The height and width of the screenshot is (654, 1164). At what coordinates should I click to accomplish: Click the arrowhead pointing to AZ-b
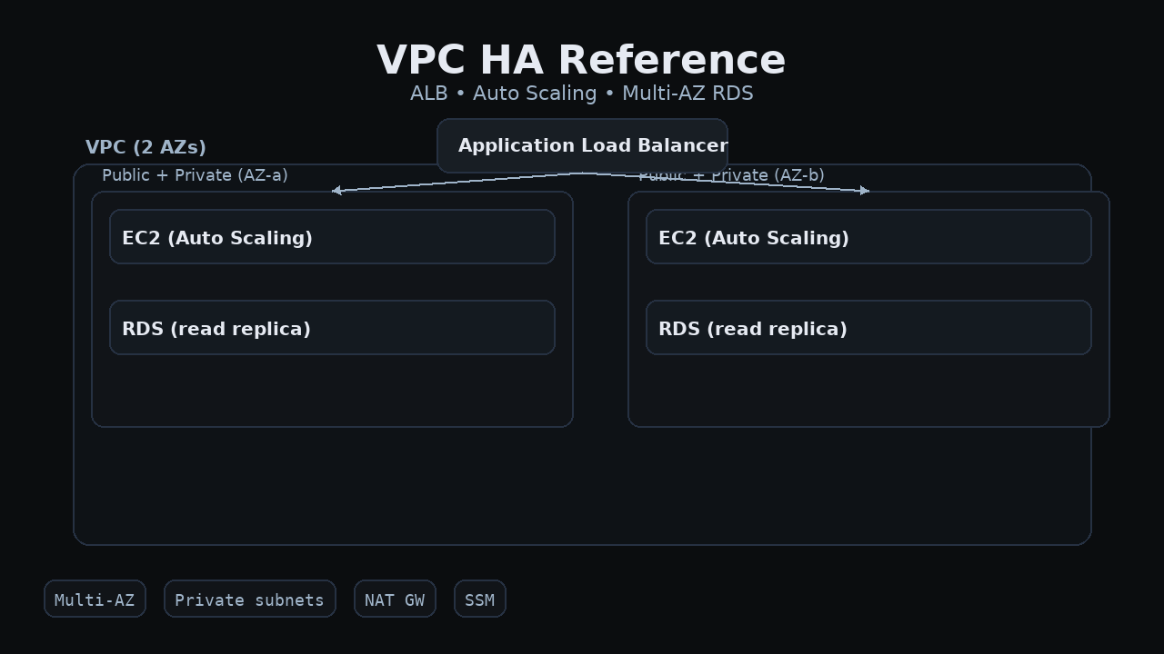pos(865,191)
